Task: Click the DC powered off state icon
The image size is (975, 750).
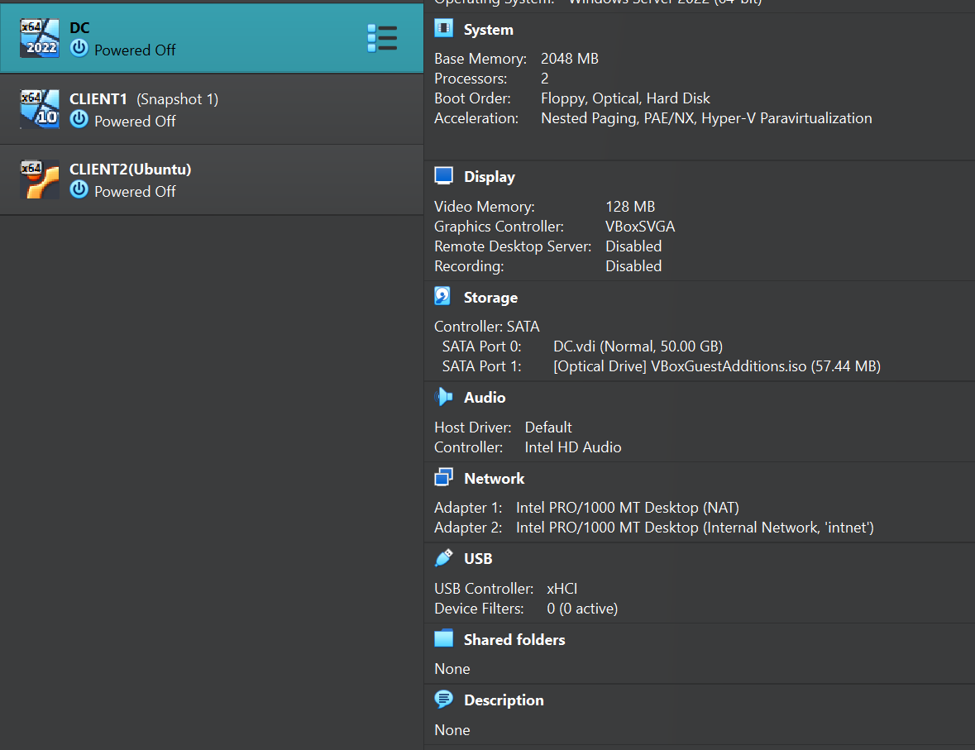Action: 79,49
